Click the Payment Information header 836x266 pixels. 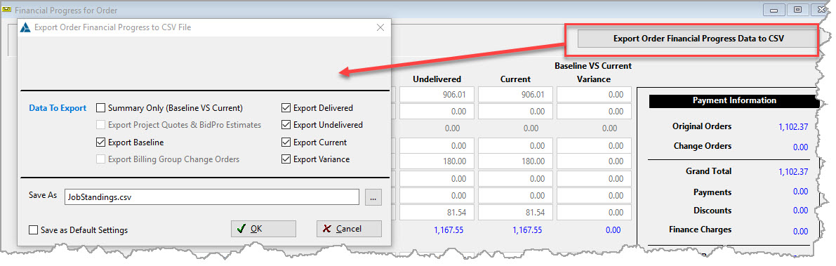pos(734,100)
